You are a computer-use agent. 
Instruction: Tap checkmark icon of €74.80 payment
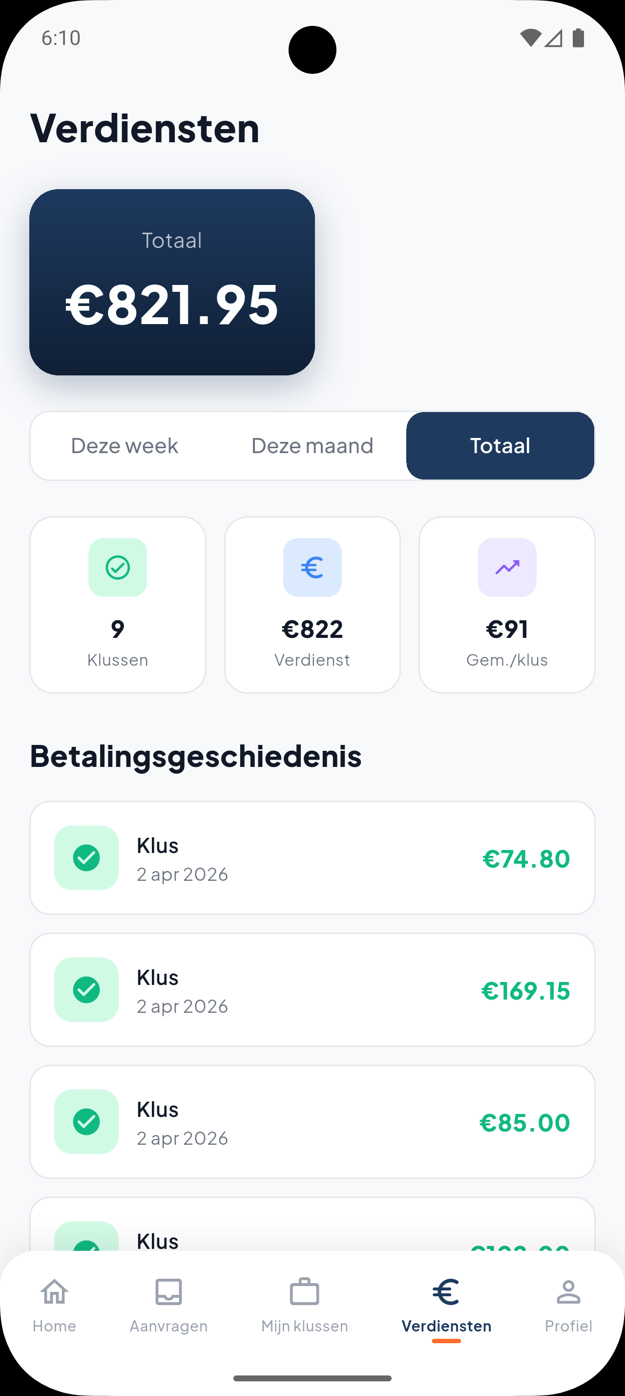pos(86,857)
